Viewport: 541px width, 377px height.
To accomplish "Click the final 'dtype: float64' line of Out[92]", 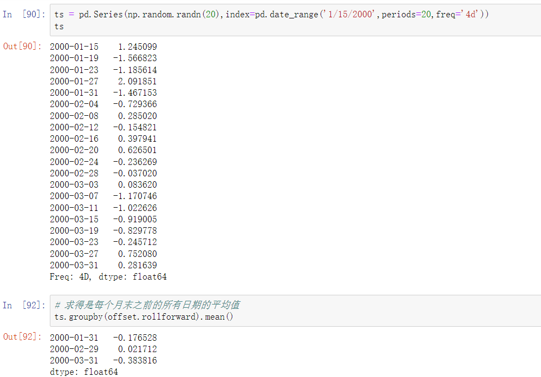I will 84,372.
